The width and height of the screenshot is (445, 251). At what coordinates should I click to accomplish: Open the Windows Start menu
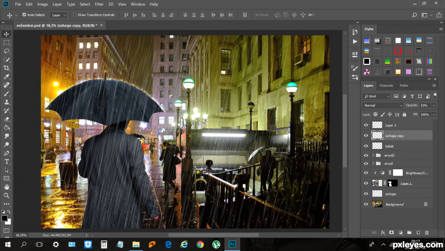click(7, 244)
